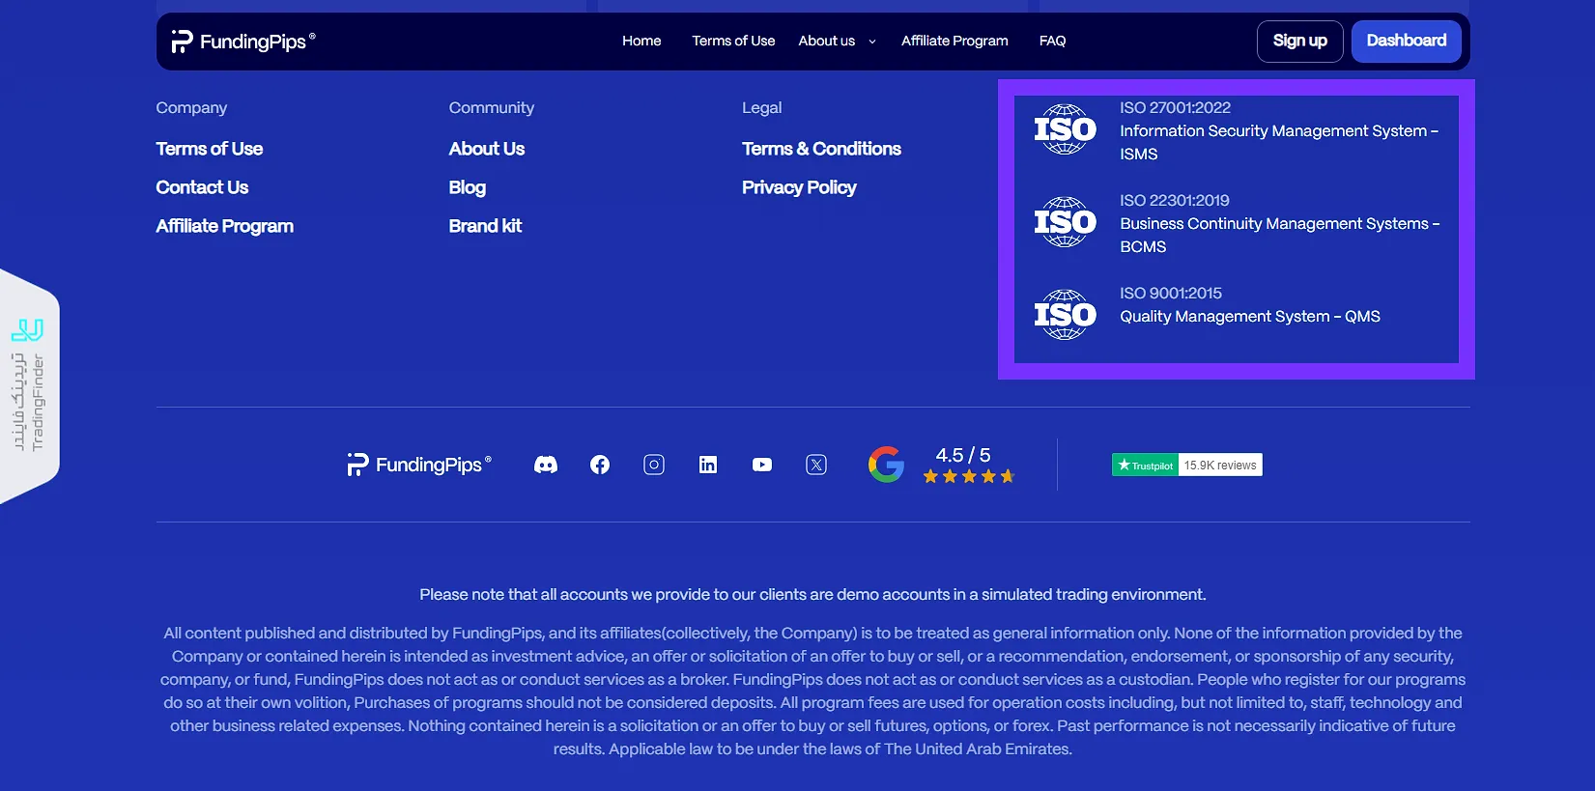Image resolution: width=1595 pixels, height=791 pixels.
Task: Click the Sign up button
Action: pos(1299,42)
